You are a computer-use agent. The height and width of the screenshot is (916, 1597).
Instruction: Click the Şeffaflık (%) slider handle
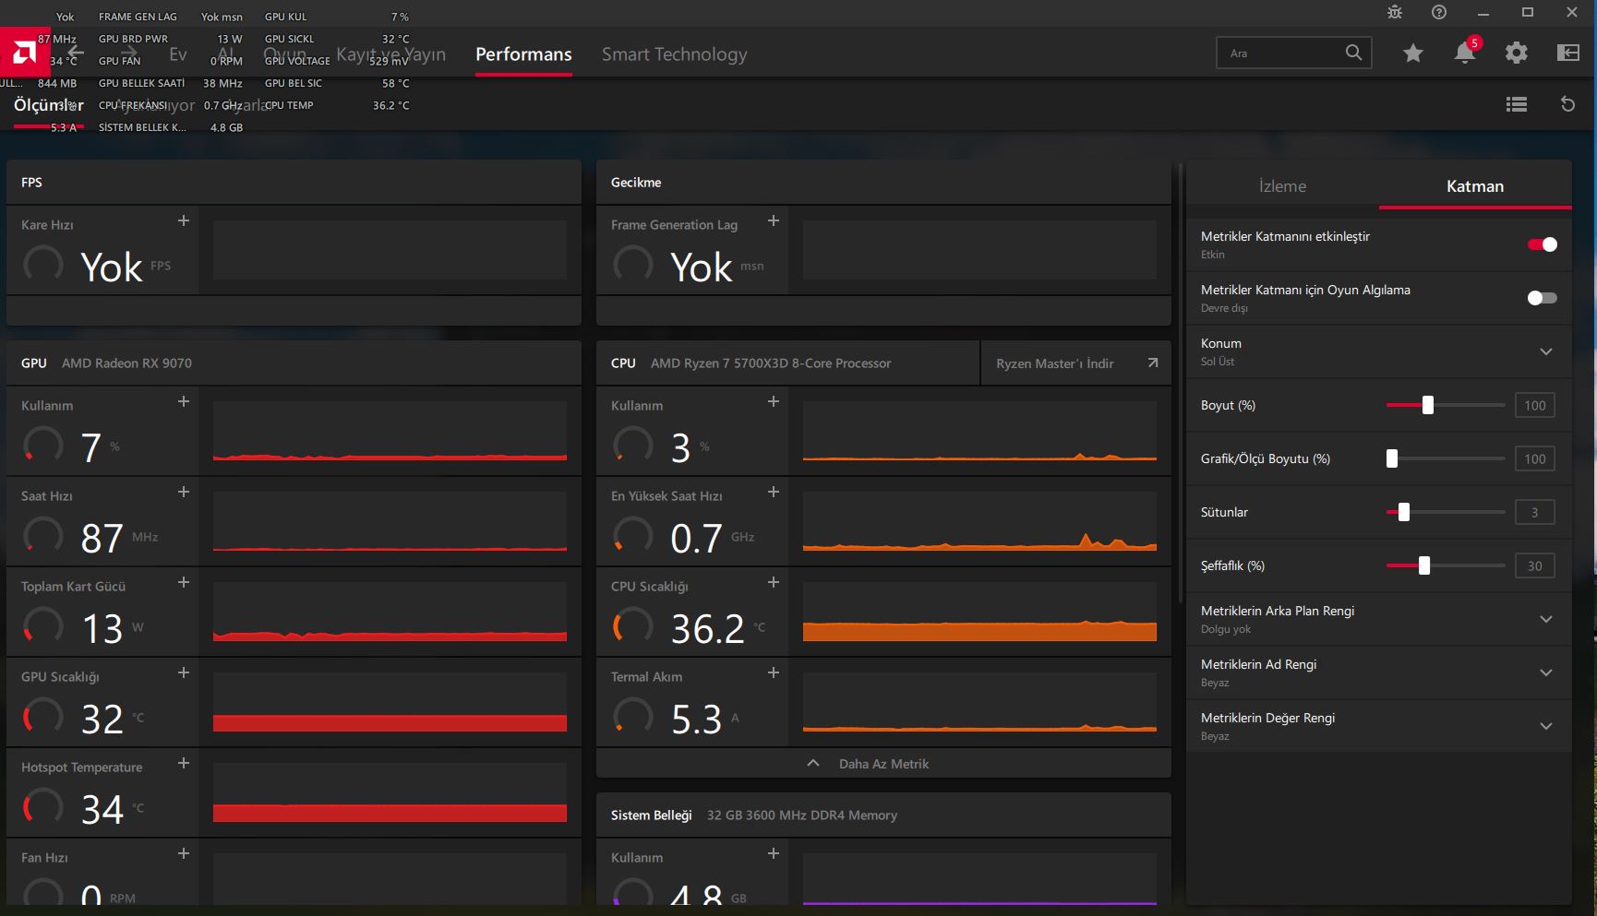1424,565
